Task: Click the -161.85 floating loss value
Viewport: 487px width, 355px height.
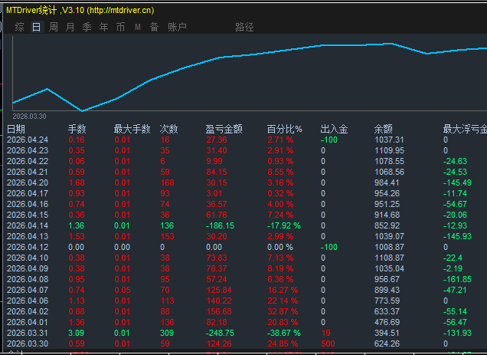Action: click(457, 279)
